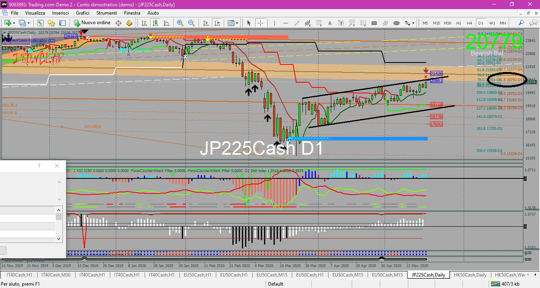The image size is (540, 288).
Task: Open the File menu
Action: click(15, 13)
